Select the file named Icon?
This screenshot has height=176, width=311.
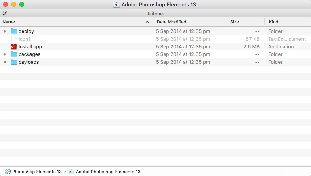(25, 39)
